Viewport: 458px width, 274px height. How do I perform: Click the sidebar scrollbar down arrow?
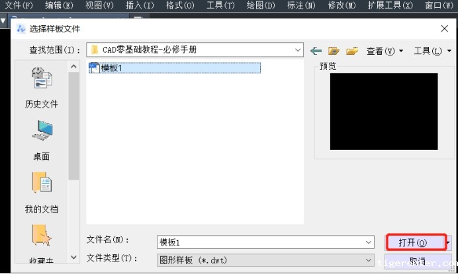[x=74, y=259]
